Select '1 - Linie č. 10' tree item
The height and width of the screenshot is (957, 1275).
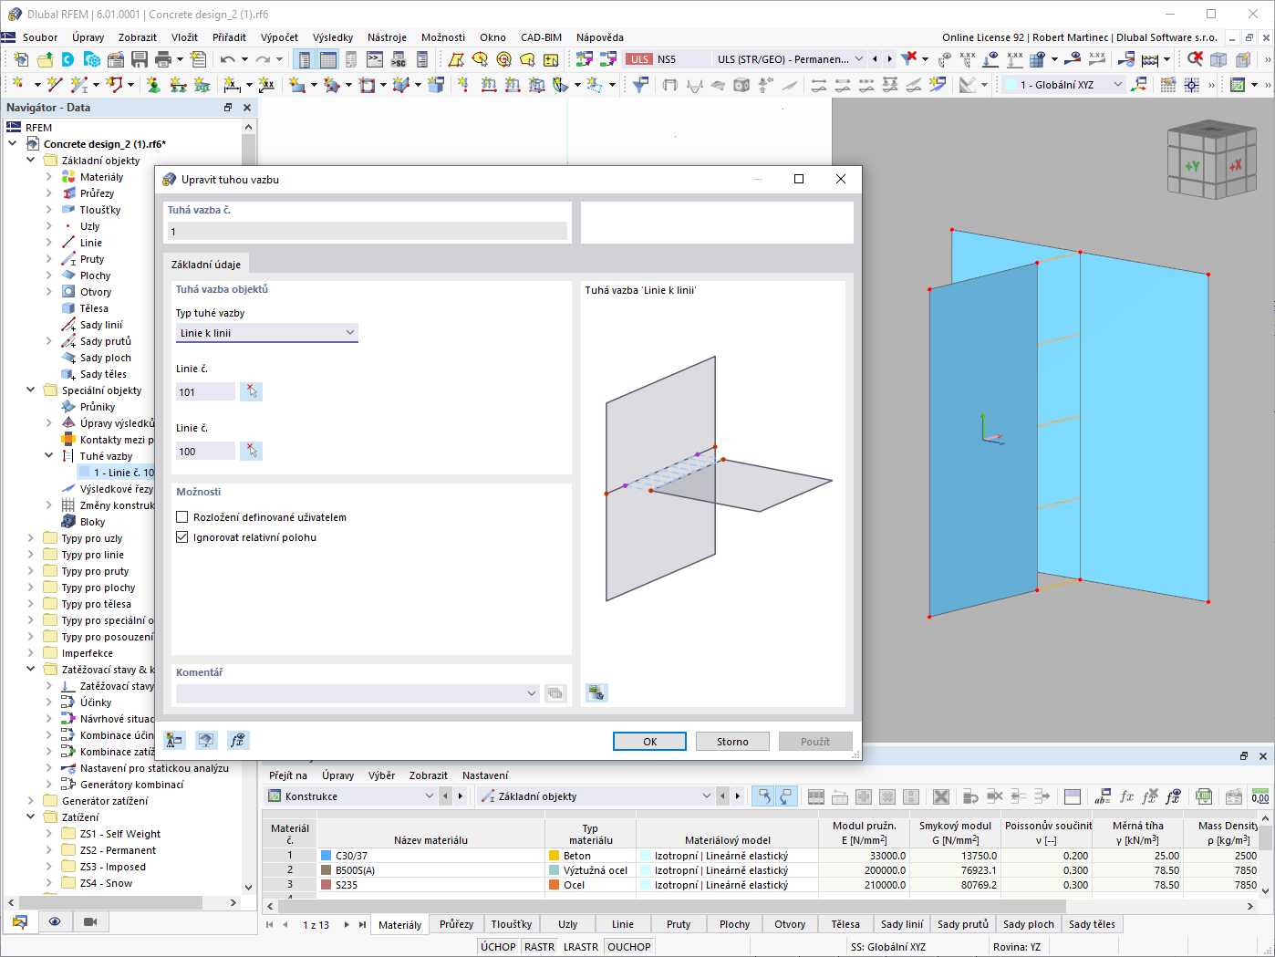tap(117, 473)
